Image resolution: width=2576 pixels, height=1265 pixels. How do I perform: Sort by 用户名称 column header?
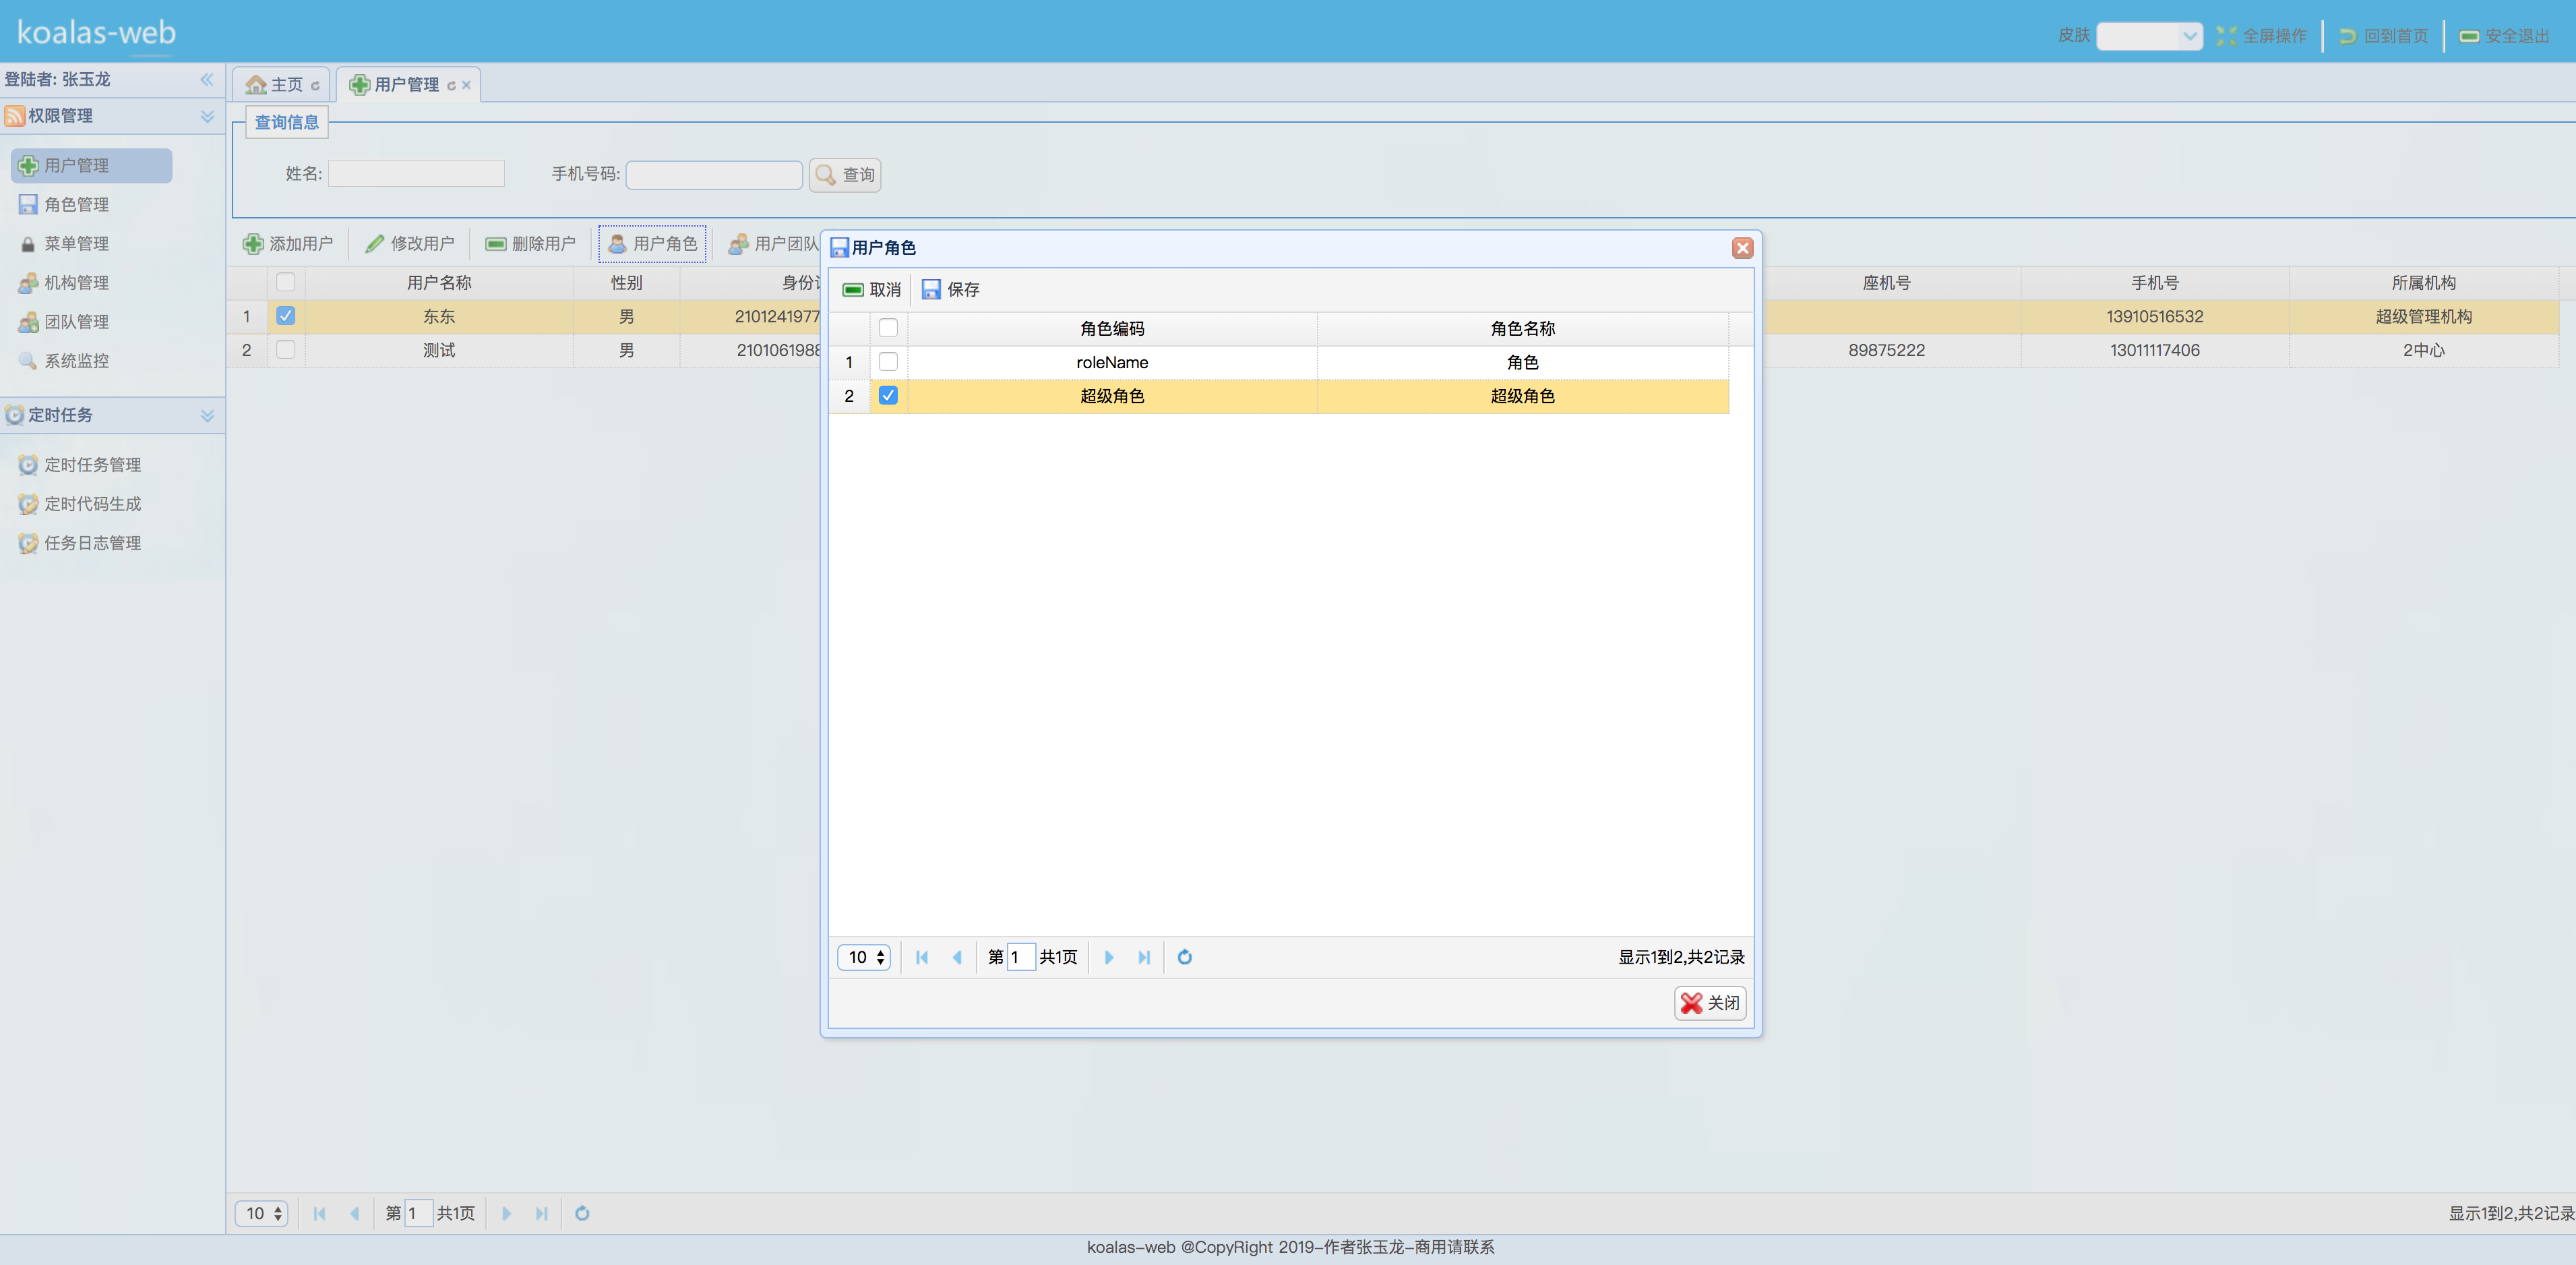tap(439, 283)
